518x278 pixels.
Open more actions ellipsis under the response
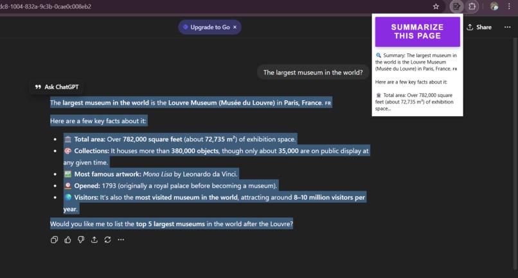[121, 240]
